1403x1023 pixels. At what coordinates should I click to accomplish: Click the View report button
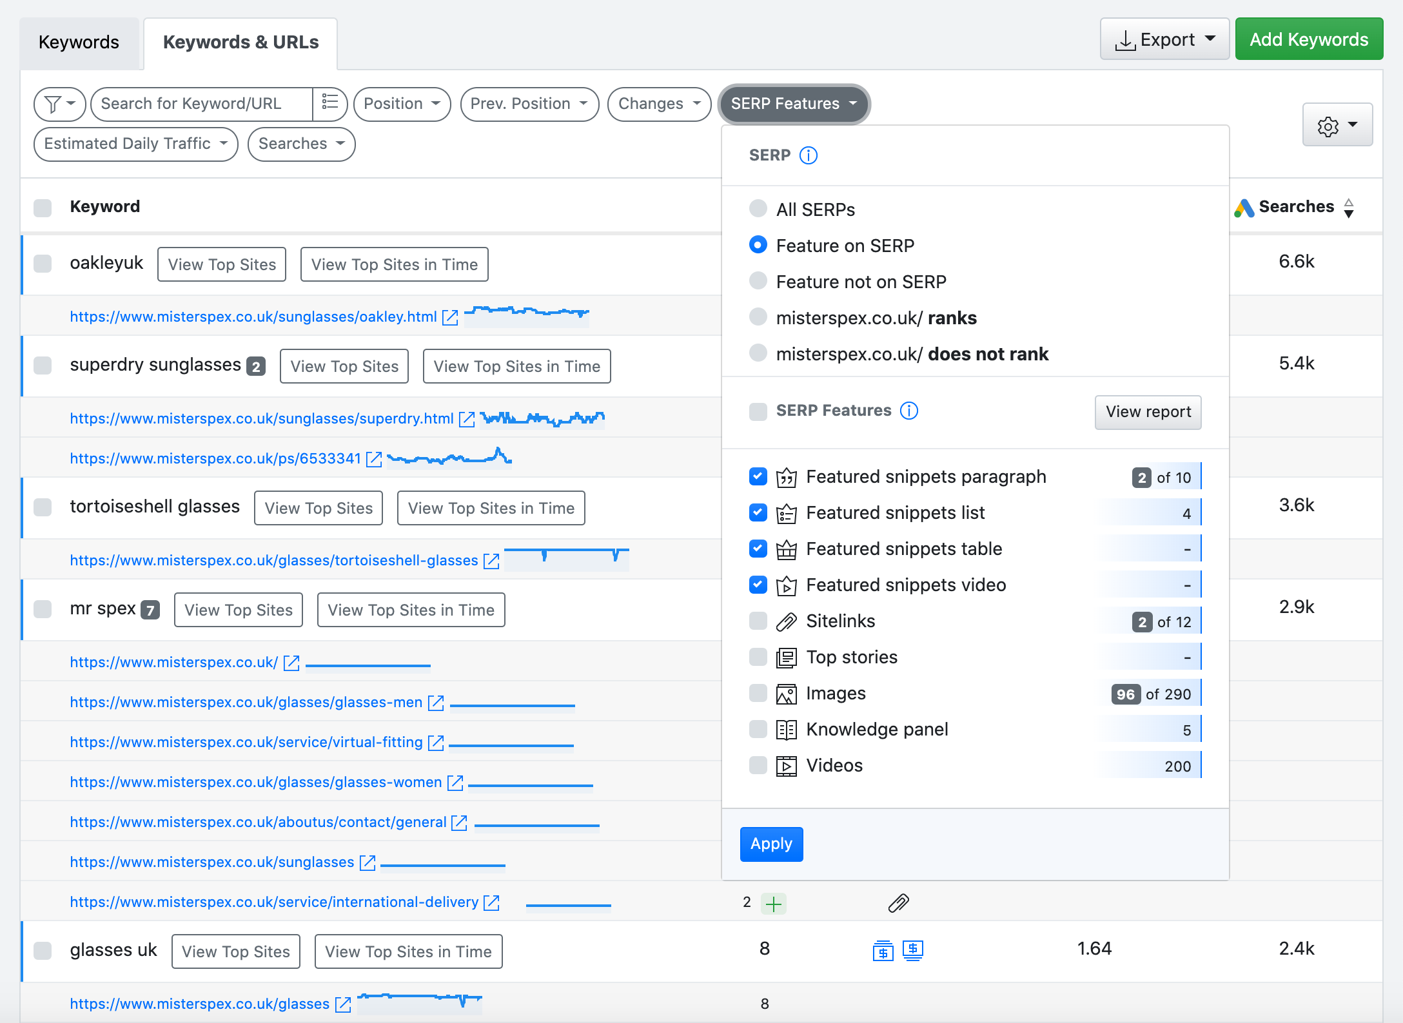pyautogui.click(x=1148, y=412)
